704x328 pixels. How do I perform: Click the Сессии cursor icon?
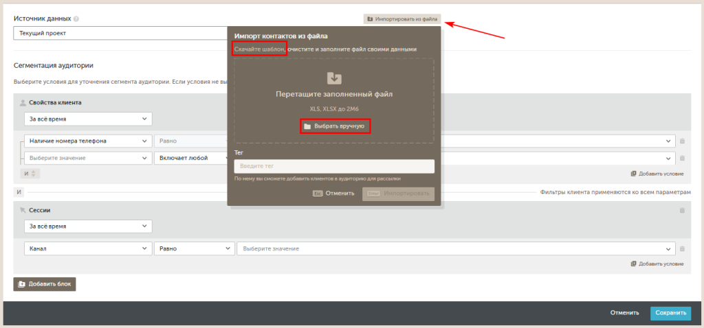[x=23, y=211]
